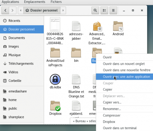Choose Copier in the context menu

(x=125, y=90)
